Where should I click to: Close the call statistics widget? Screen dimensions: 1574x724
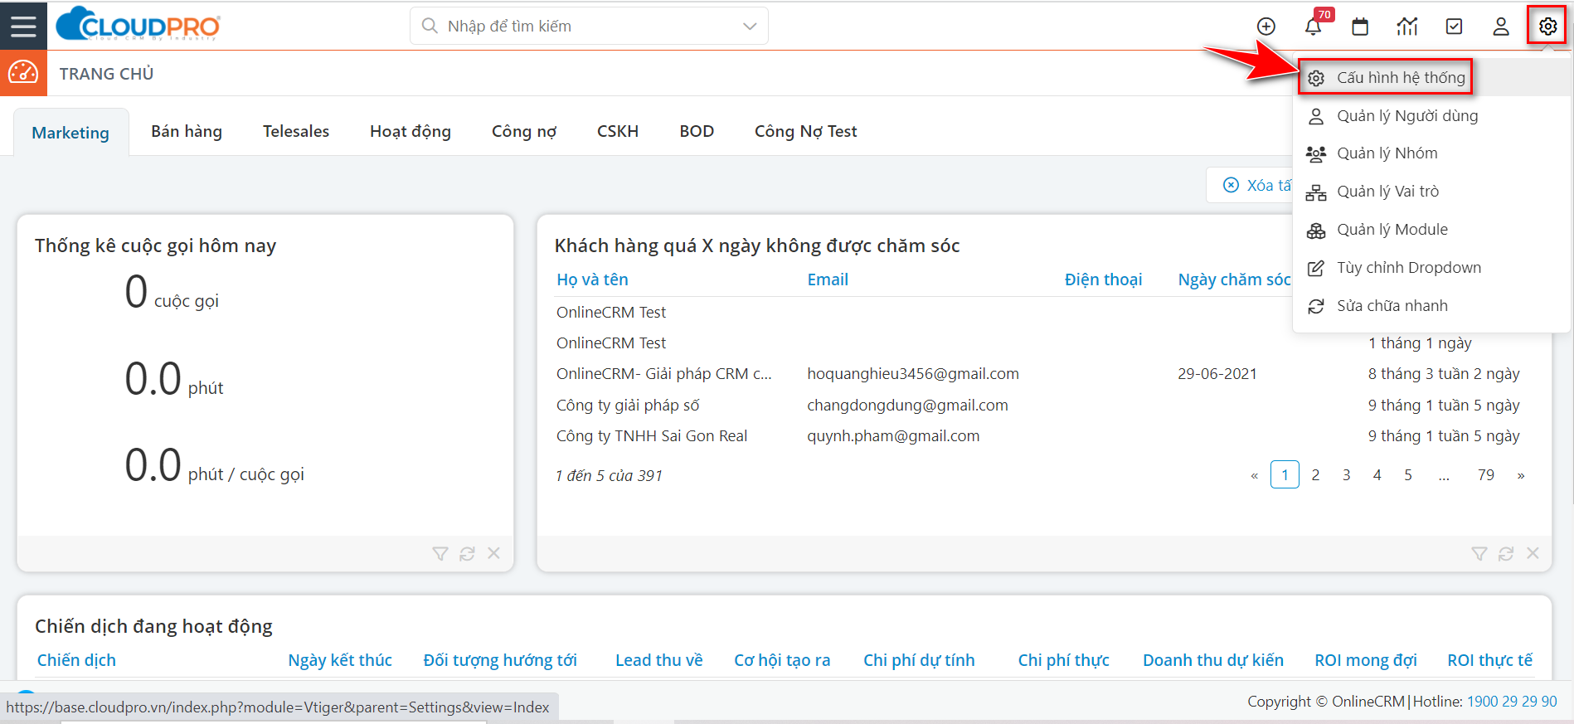pos(493,553)
